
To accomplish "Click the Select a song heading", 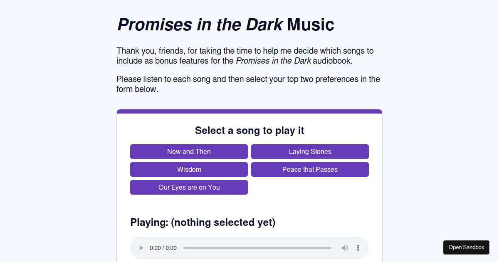I will [x=249, y=130].
